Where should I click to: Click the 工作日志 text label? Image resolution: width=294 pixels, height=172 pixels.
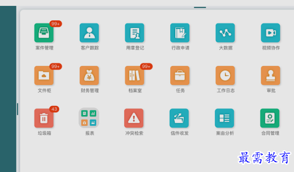click(x=226, y=91)
